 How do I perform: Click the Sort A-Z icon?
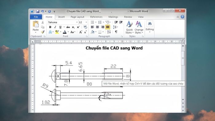109,32
